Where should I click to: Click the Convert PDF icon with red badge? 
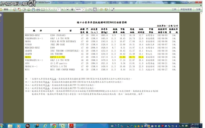[19, 9]
